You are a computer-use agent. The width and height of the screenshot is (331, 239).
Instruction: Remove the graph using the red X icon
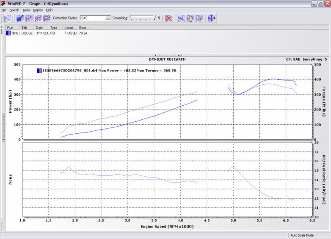[x=169, y=18]
